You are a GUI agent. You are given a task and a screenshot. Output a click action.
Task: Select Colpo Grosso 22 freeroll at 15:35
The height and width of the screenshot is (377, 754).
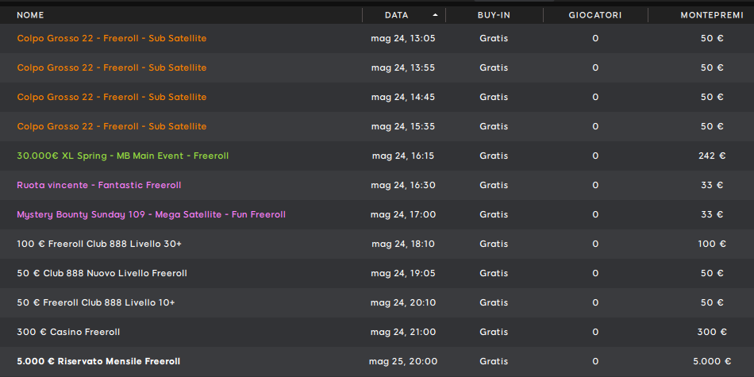377,126
